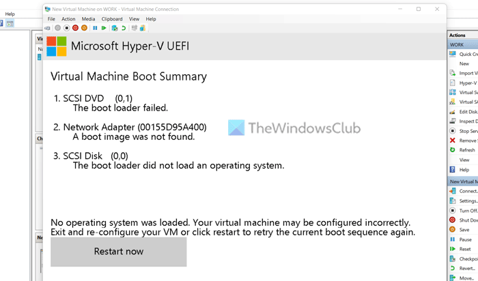Collapse the New Virtual Machine actions header
The width and height of the screenshot is (478, 281).
(x=464, y=181)
